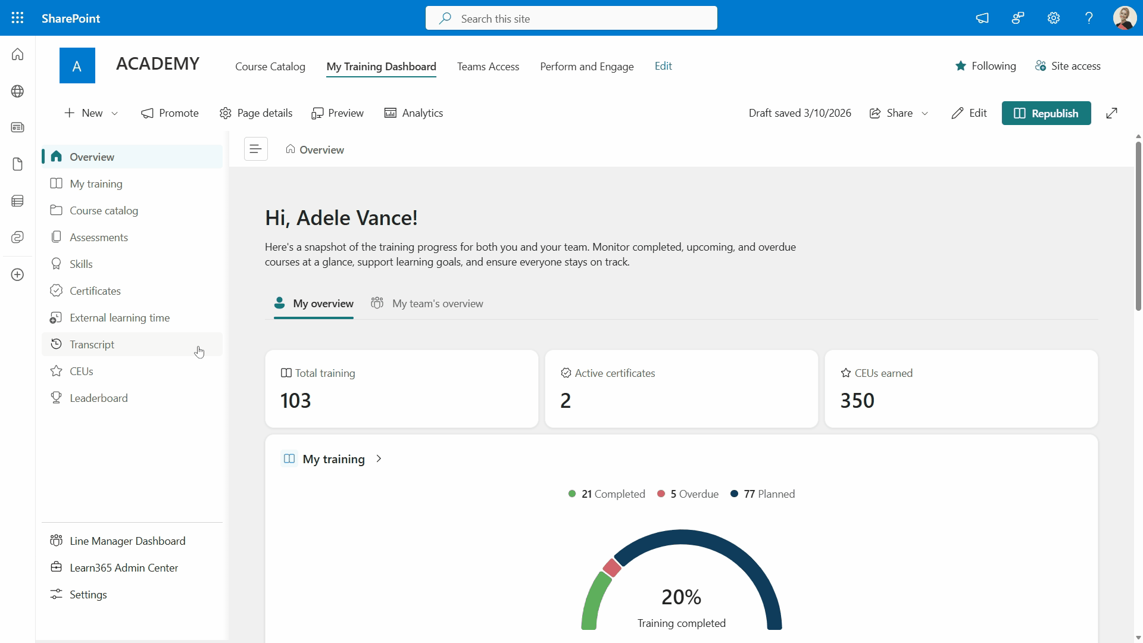1143x643 pixels.
Task: Click the expand content icon
Action: [1111, 113]
